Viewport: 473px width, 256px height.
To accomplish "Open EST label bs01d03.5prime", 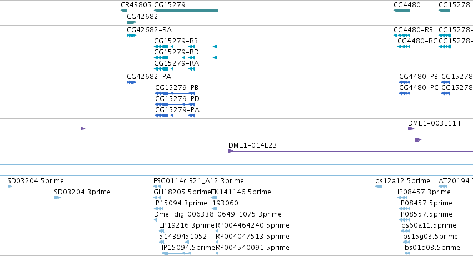I will (x=432, y=248).
